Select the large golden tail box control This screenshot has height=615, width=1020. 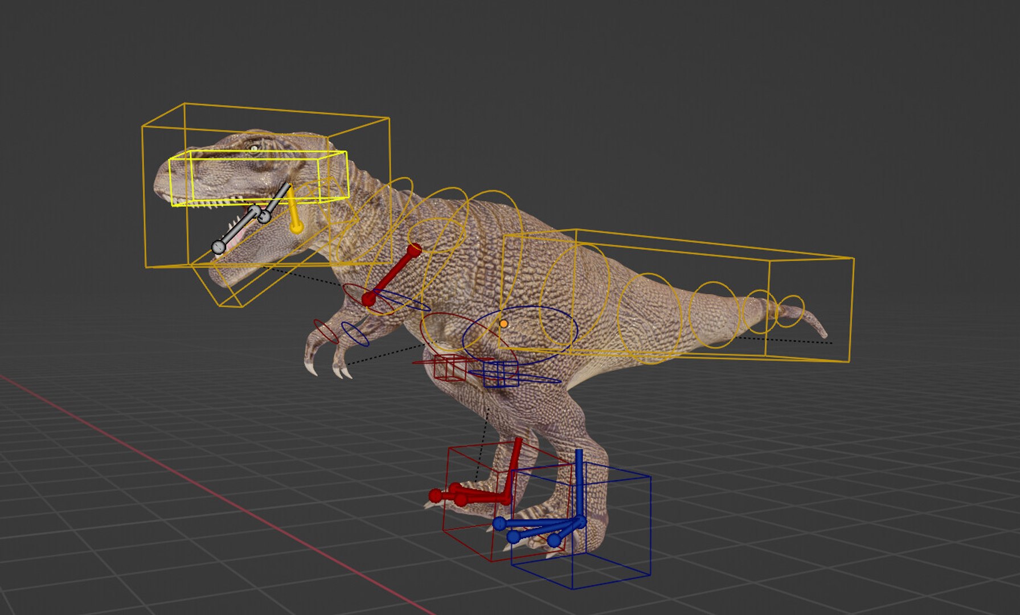tap(677, 295)
